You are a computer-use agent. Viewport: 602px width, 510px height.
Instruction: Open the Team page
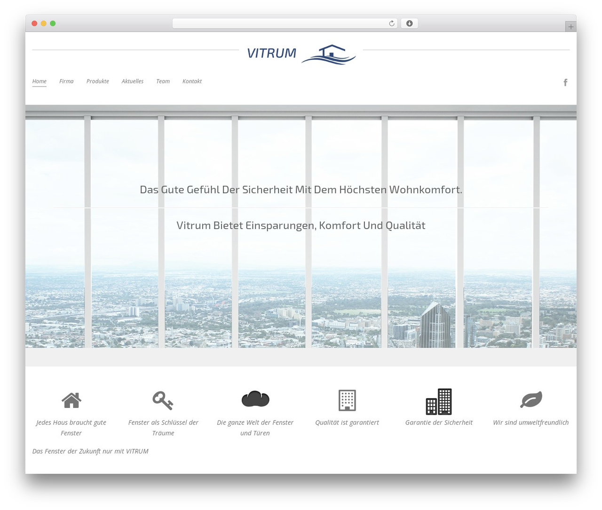(x=163, y=81)
